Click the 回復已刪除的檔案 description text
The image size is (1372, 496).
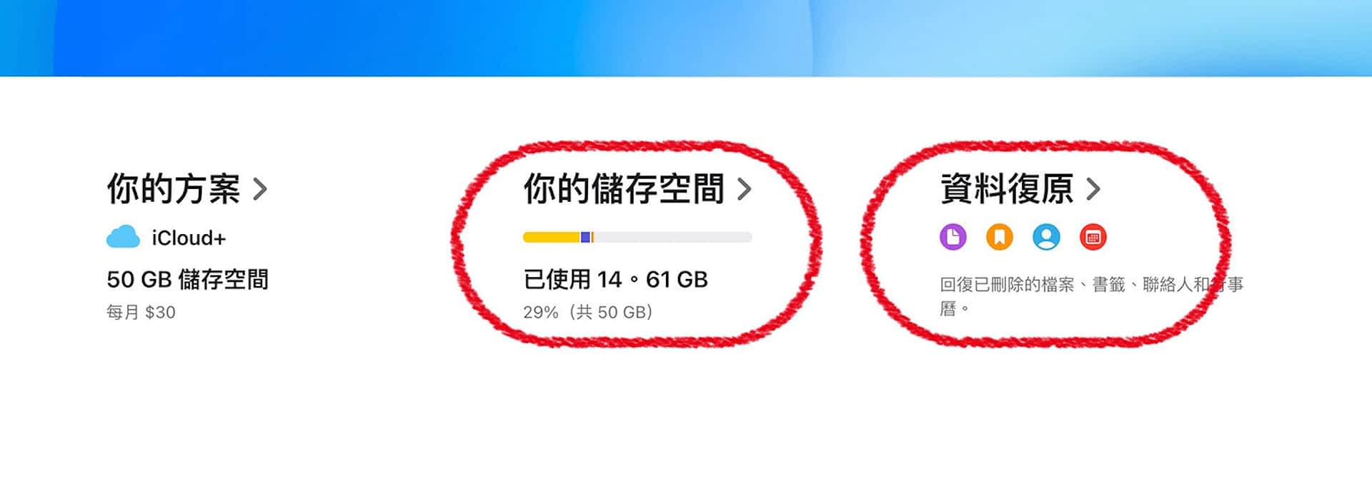coord(1092,296)
